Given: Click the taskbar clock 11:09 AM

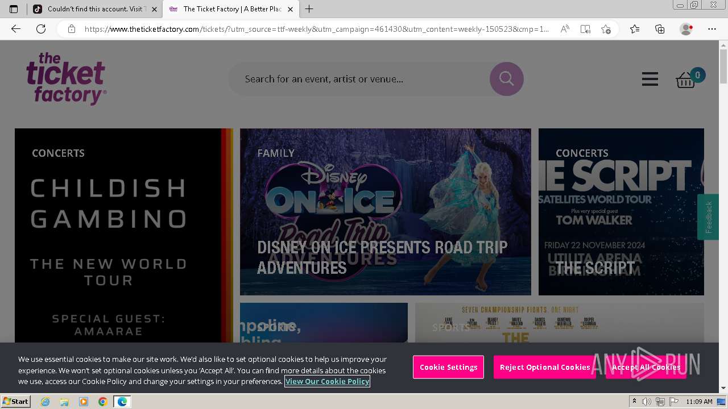Looking at the screenshot, I should pyautogui.click(x=699, y=402).
